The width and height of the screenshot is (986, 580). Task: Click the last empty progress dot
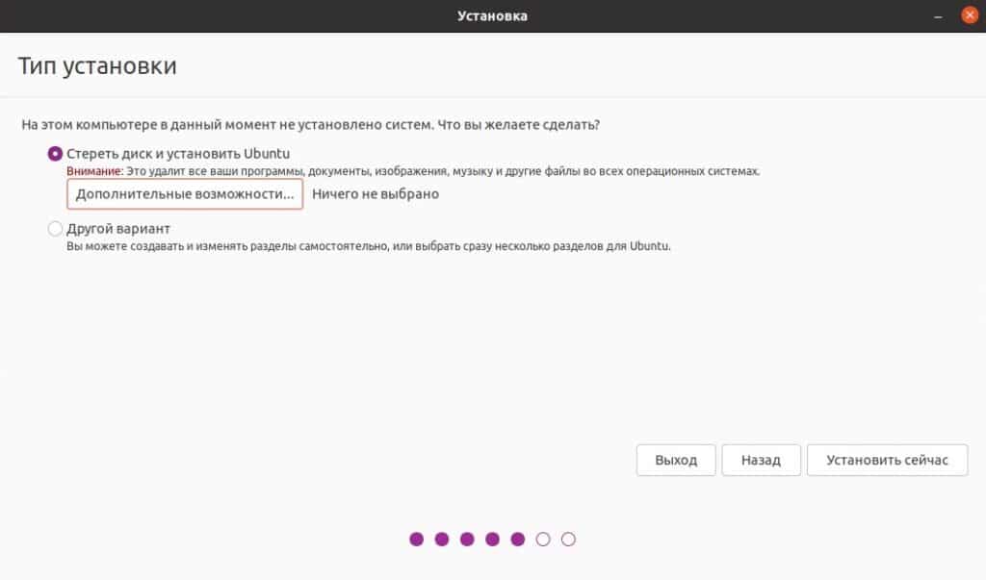[568, 540]
